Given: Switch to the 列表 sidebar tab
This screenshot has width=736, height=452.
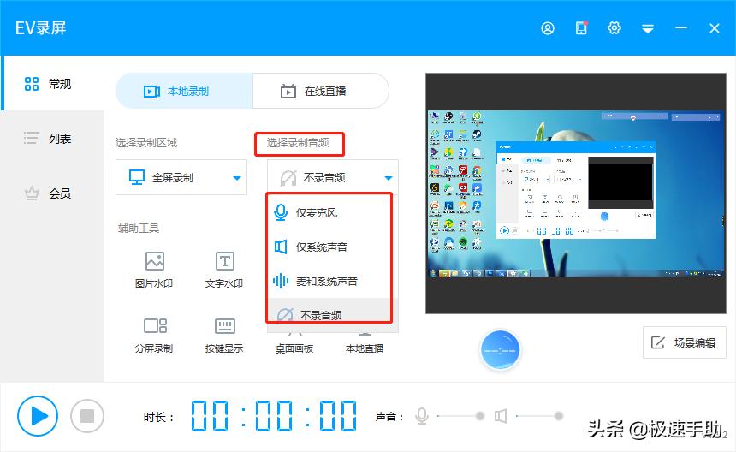Looking at the screenshot, I should tap(52, 139).
